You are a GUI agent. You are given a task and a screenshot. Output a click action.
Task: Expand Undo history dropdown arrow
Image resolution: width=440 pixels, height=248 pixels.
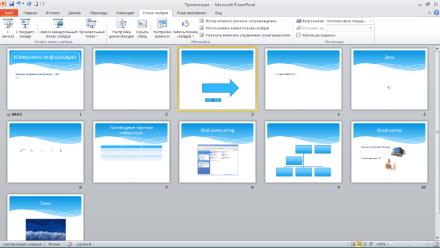click(23, 4)
